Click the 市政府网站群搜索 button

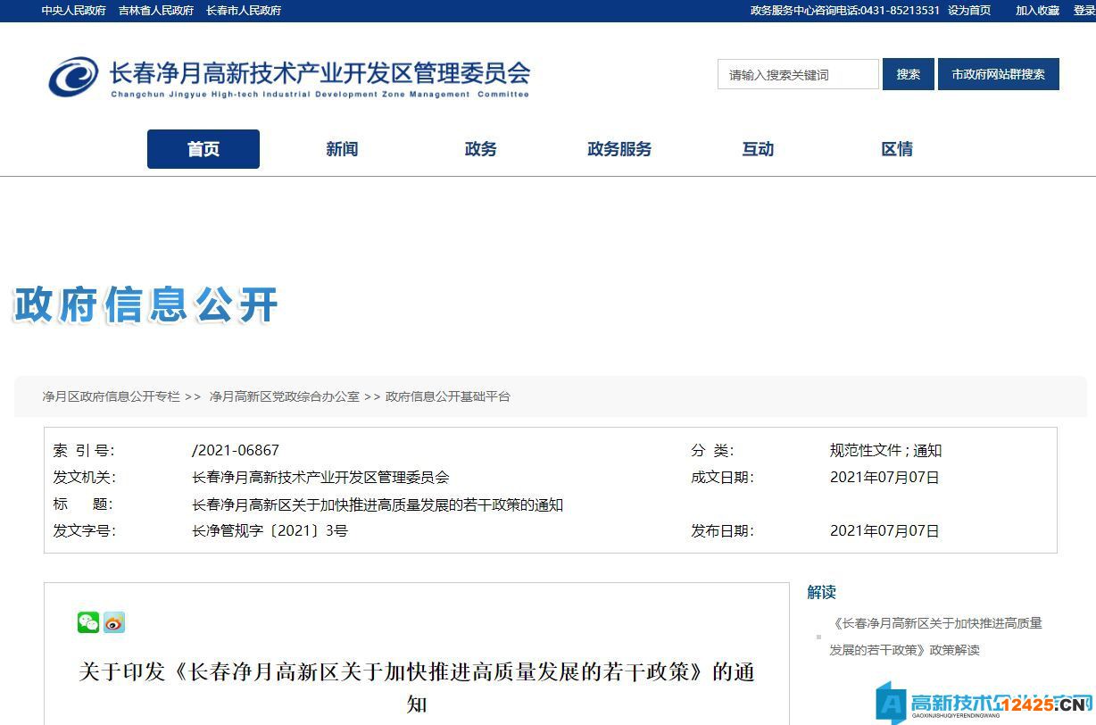pos(998,74)
